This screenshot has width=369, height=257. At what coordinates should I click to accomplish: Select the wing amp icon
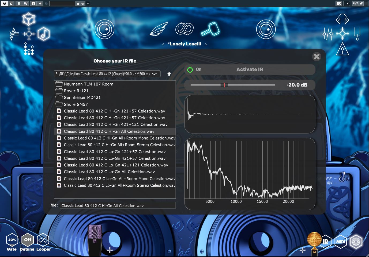point(159,29)
